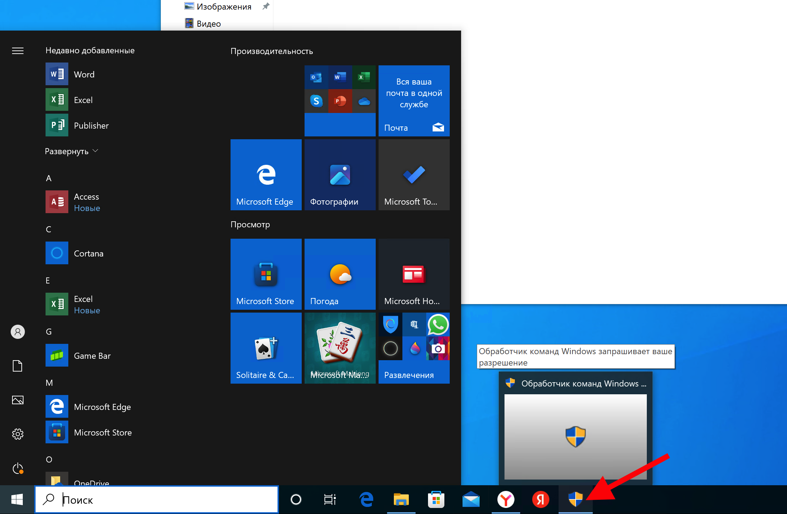Image resolution: width=787 pixels, height=514 pixels.
Task: Open Microsoft Edge in the app list
Action: pyautogui.click(x=88, y=407)
